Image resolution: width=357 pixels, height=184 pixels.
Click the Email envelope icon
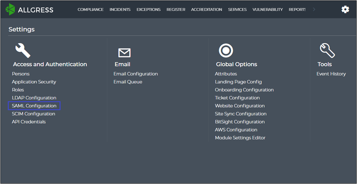pyautogui.click(x=124, y=53)
